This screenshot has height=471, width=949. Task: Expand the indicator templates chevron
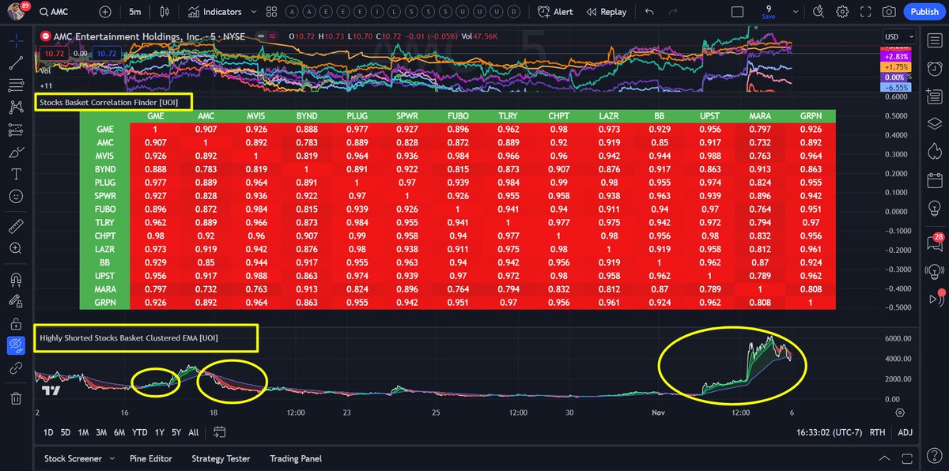click(x=255, y=12)
